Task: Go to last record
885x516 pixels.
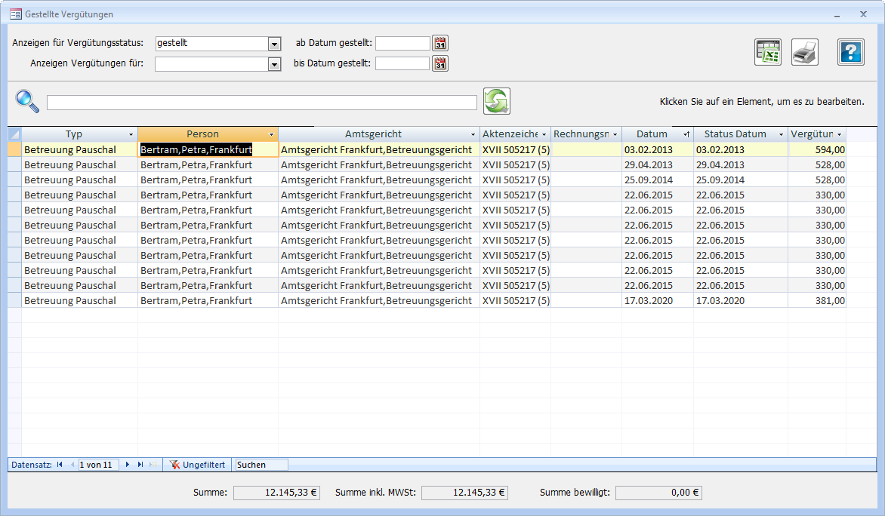Action: click(x=140, y=465)
